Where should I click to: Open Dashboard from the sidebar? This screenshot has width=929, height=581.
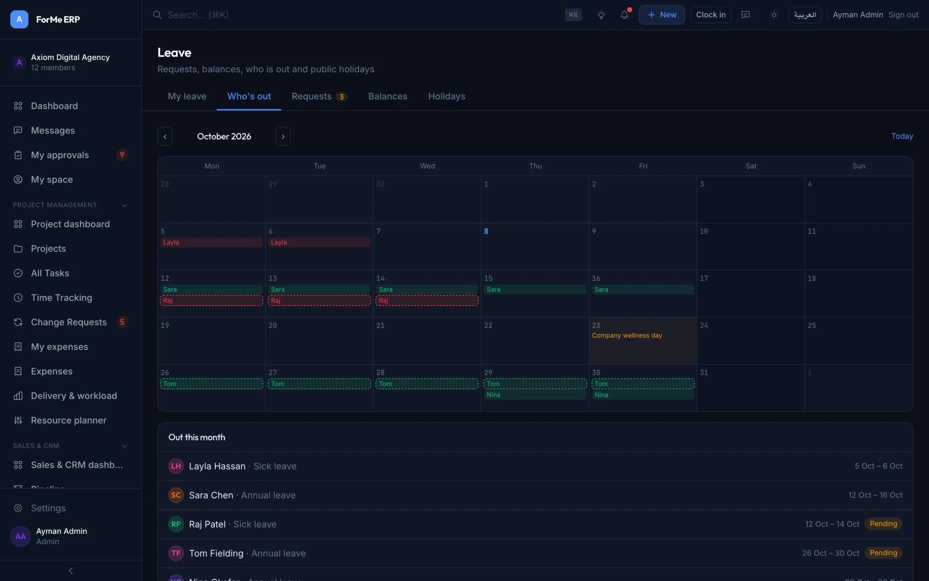(70, 106)
